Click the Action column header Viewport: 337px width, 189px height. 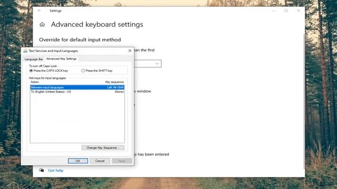(x=35, y=82)
